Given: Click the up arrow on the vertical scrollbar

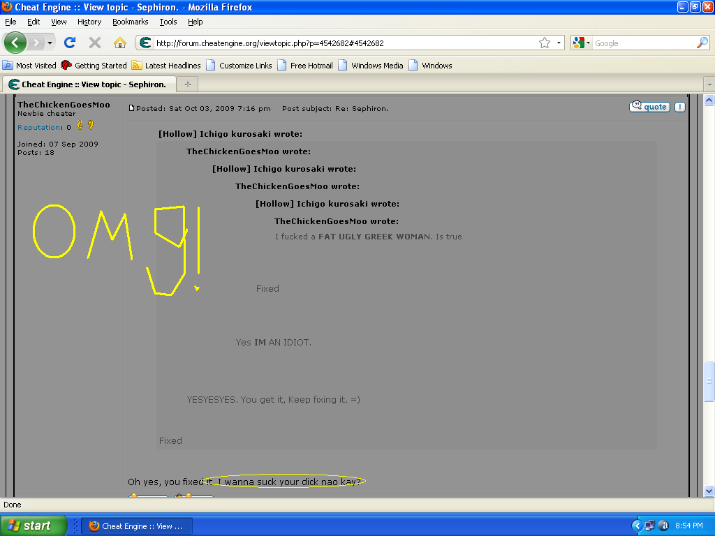Looking at the screenshot, I should point(709,99).
